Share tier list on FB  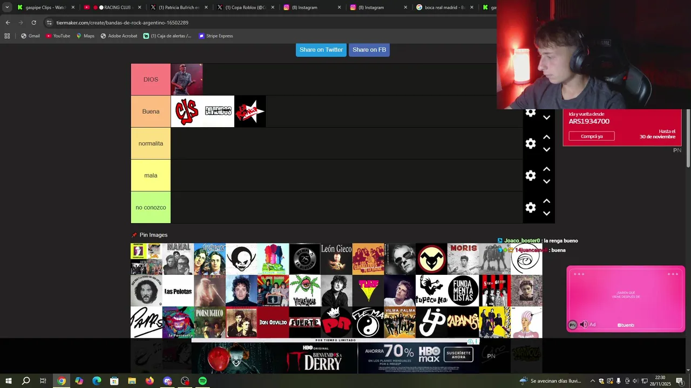point(369,50)
